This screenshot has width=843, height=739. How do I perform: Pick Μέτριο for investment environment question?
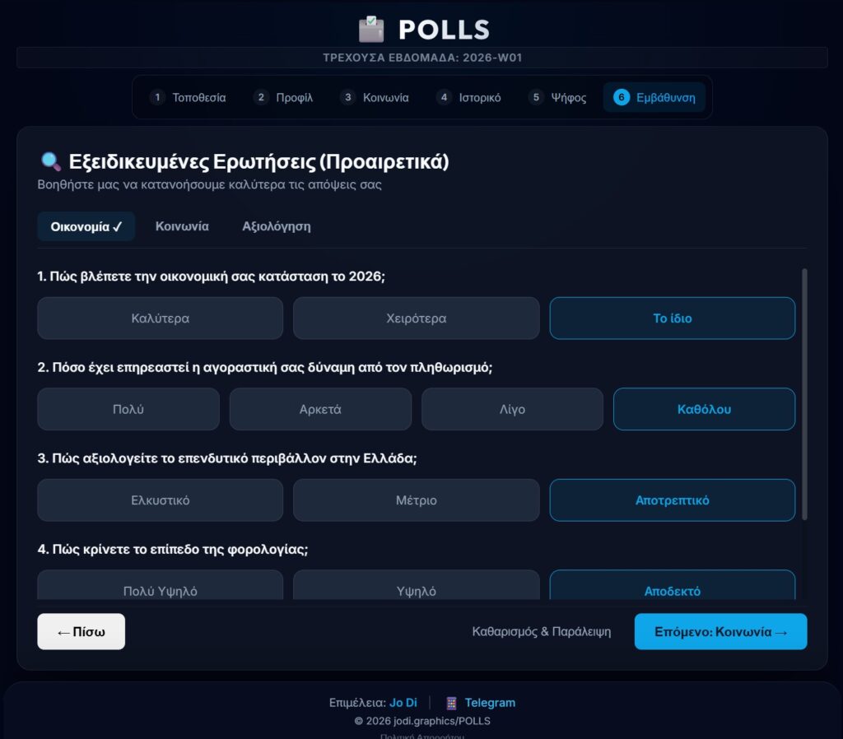click(x=416, y=500)
